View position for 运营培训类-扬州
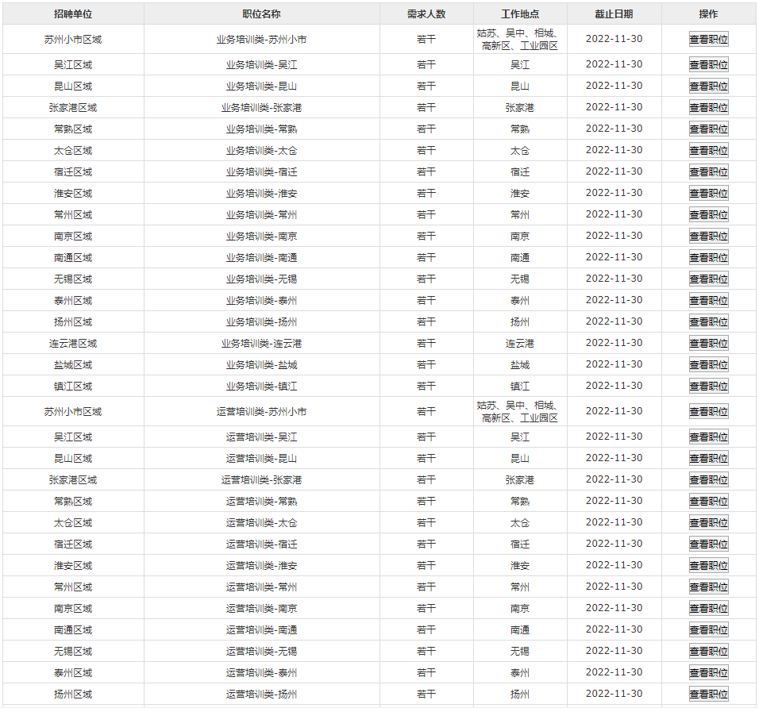This screenshot has width=759, height=708. [x=709, y=694]
